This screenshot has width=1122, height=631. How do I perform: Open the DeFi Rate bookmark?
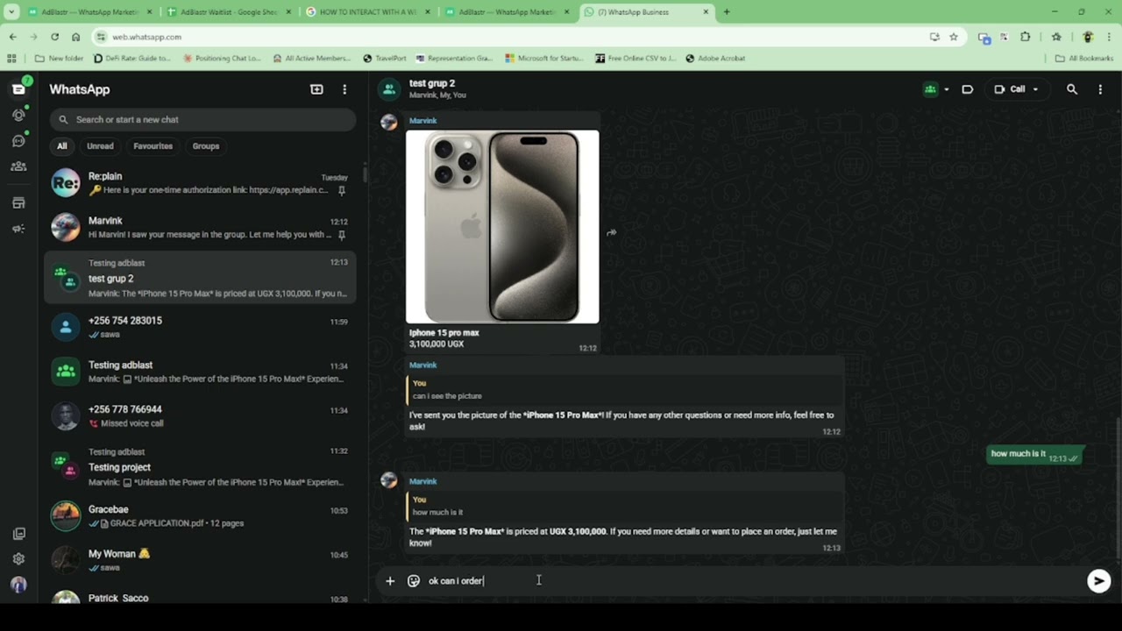(131, 59)
